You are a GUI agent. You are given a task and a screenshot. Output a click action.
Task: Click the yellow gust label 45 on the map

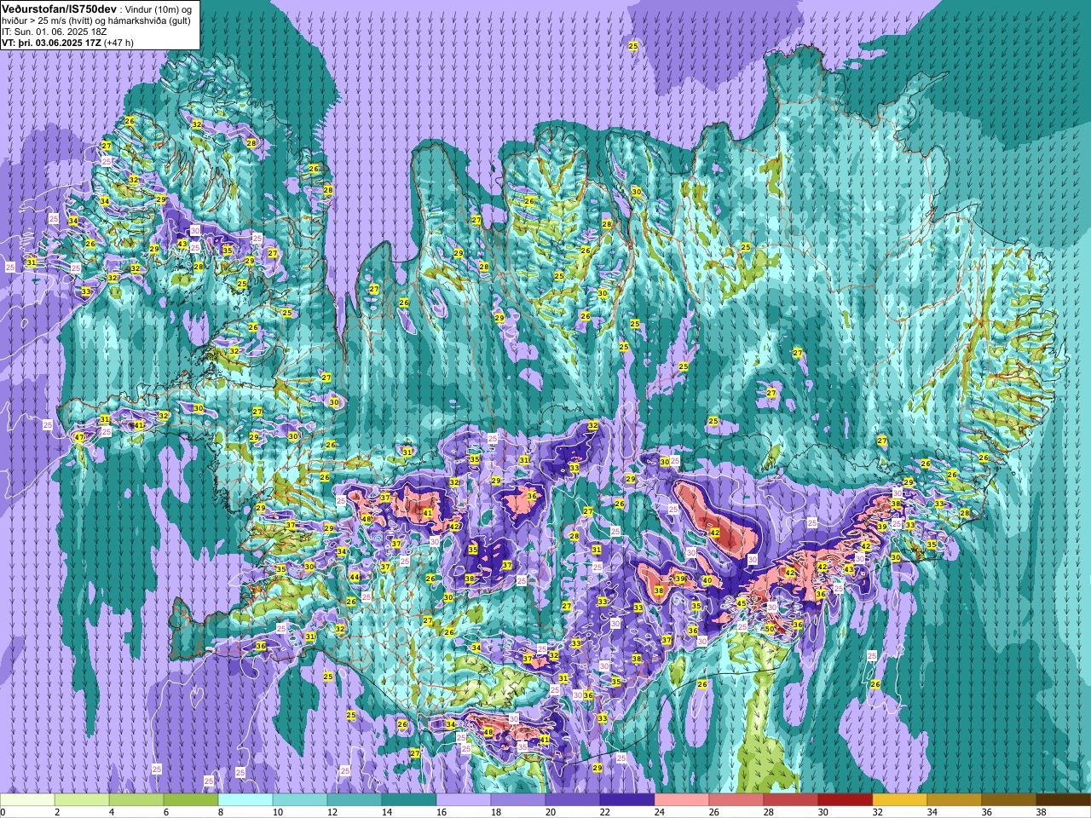click(742, 603)
